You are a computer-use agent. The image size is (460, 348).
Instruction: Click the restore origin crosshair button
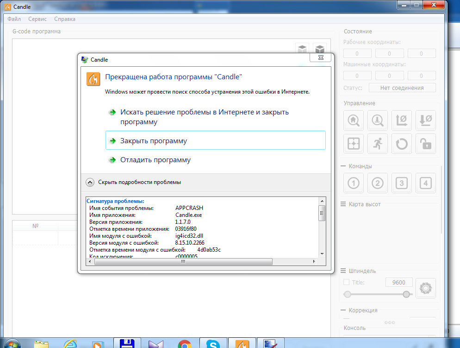(x=353, y=144)
